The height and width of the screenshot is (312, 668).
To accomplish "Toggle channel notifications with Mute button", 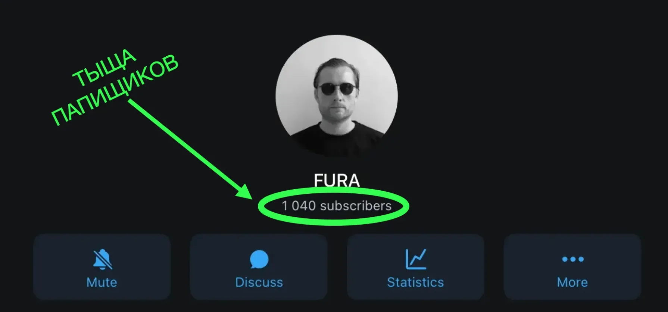I will pos(102,267).
